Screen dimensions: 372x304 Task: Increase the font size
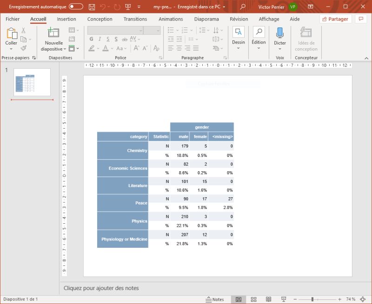click(136, 48)
